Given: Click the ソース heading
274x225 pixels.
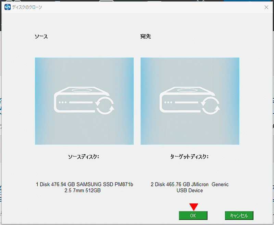Looking at the screenshot, I should tap(41, 37).
